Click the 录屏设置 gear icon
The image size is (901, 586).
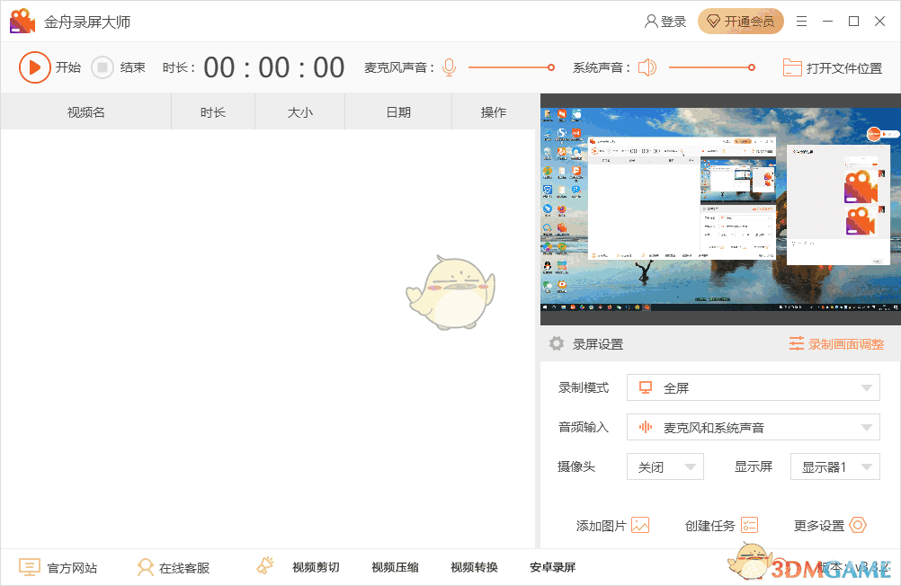tap(558, 342)
